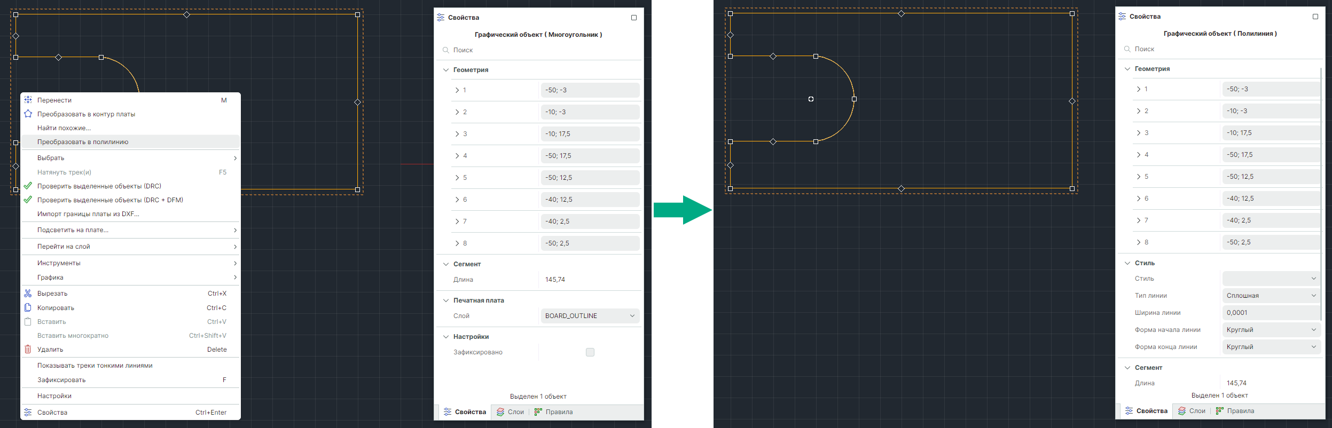Collapse the Печатная плата section
Screen dimensions: 1332x428
point(446,300)
